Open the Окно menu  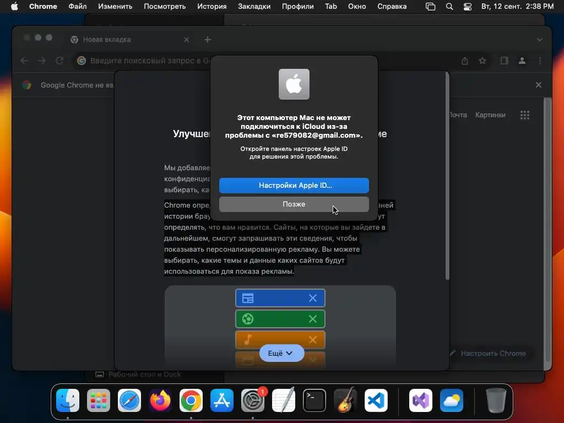[357, 6]
